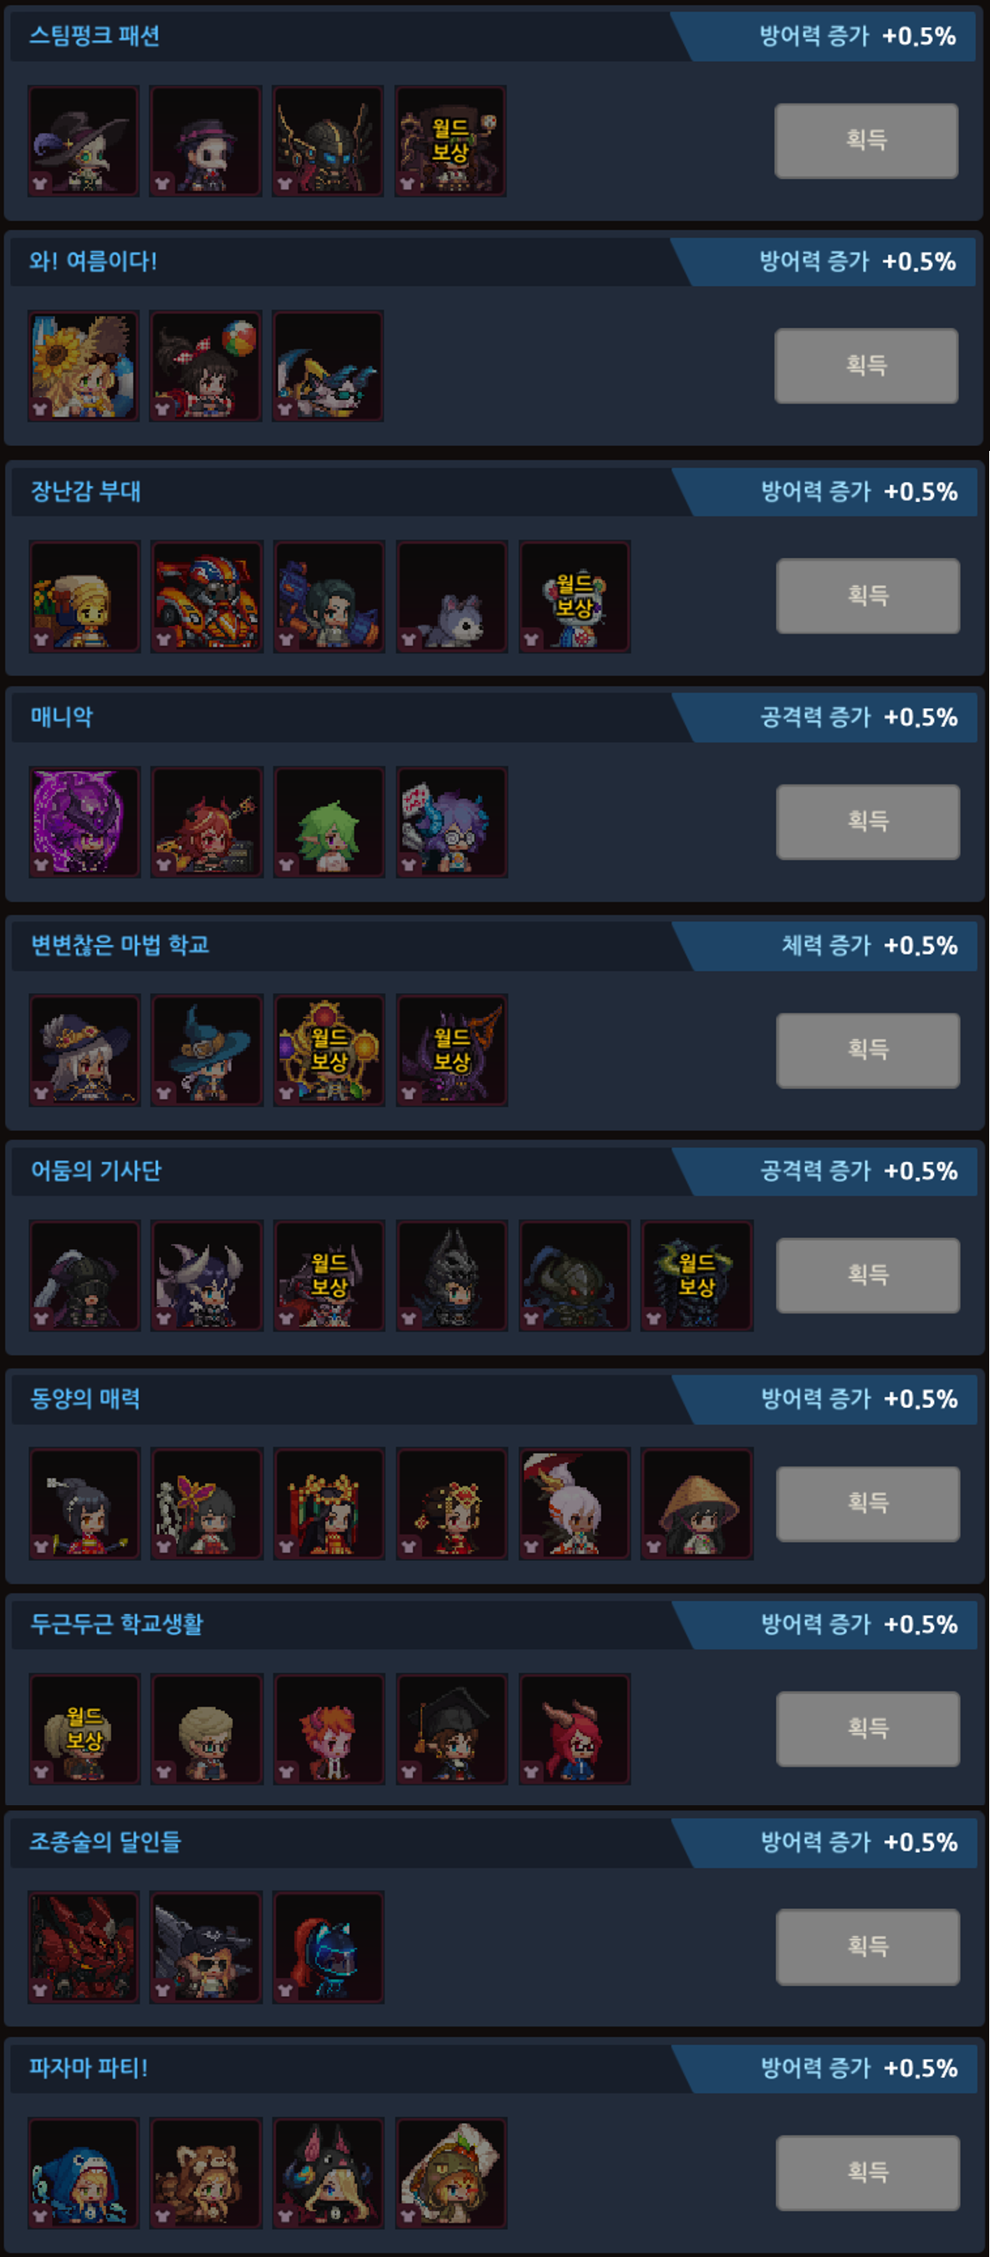The width and height of the screenshot is (990, 2257).
Task: Claim the 매니악 attack bonus reward
Action: pos(867,821)
